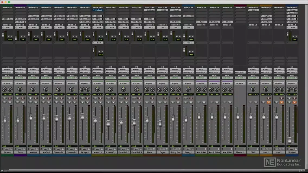Screen dimensions: 308x173
Task: Open Bus 1 send on Organ track
Action: (162, 28)
